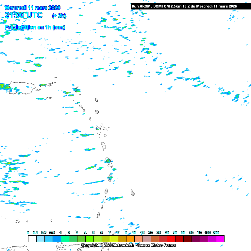
Task: Click on Puerto Rico island outline
Action: (x=22, y=88)
